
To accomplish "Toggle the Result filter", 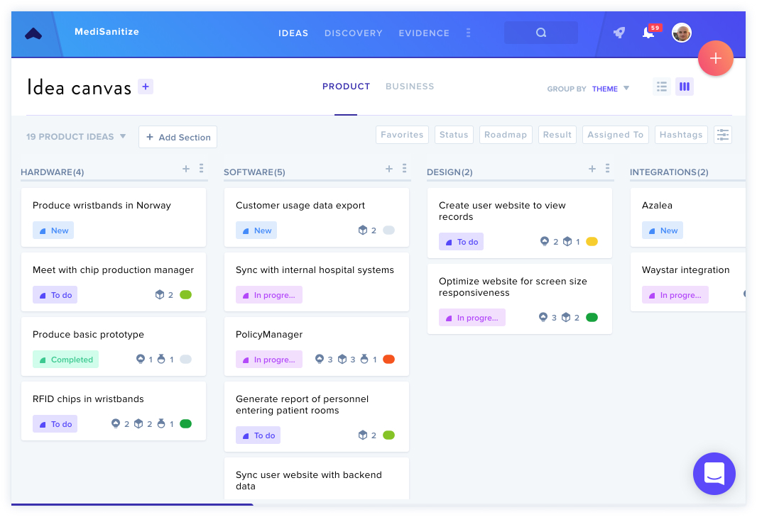I will (x=557, y=135).
